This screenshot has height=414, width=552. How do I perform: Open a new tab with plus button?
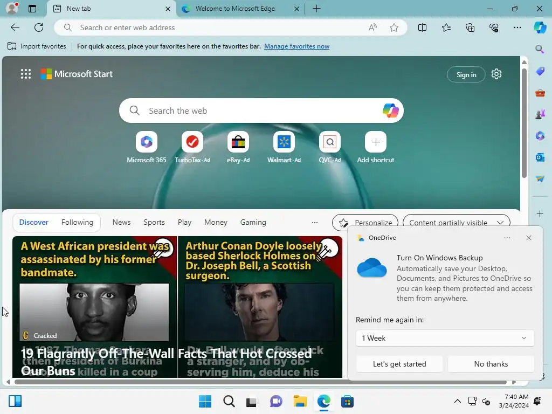pos(316,9)
